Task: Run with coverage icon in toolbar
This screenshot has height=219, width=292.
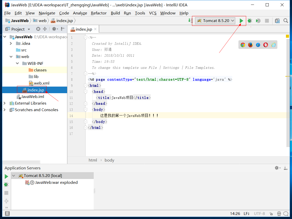Action: (258, 21)
